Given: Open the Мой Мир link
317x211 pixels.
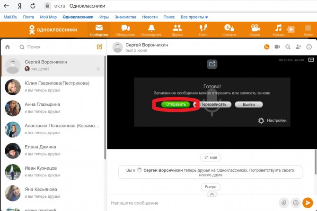Looking at the screenshot, I should [x=48, y=17].
